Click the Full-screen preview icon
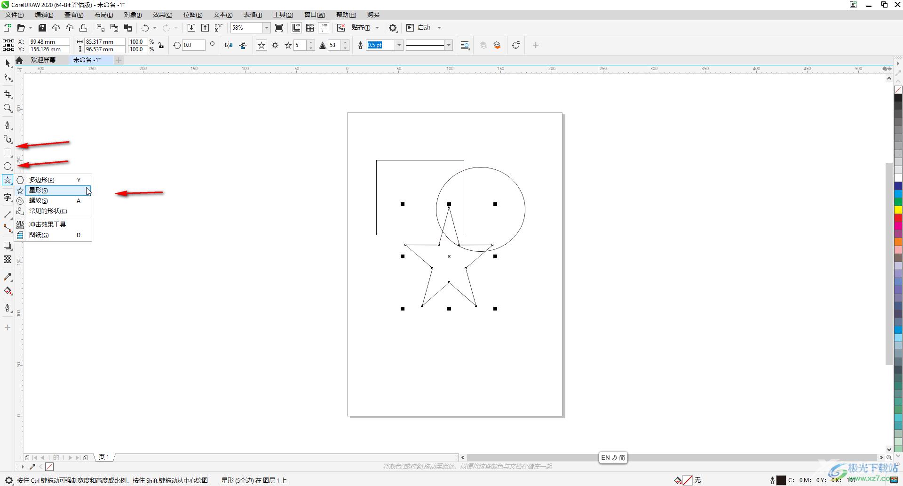The image size is (903, 486). 279,28
